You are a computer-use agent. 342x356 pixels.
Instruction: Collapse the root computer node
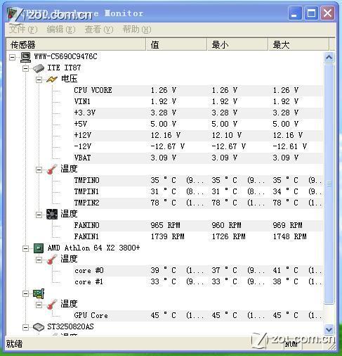pos(12,57)
